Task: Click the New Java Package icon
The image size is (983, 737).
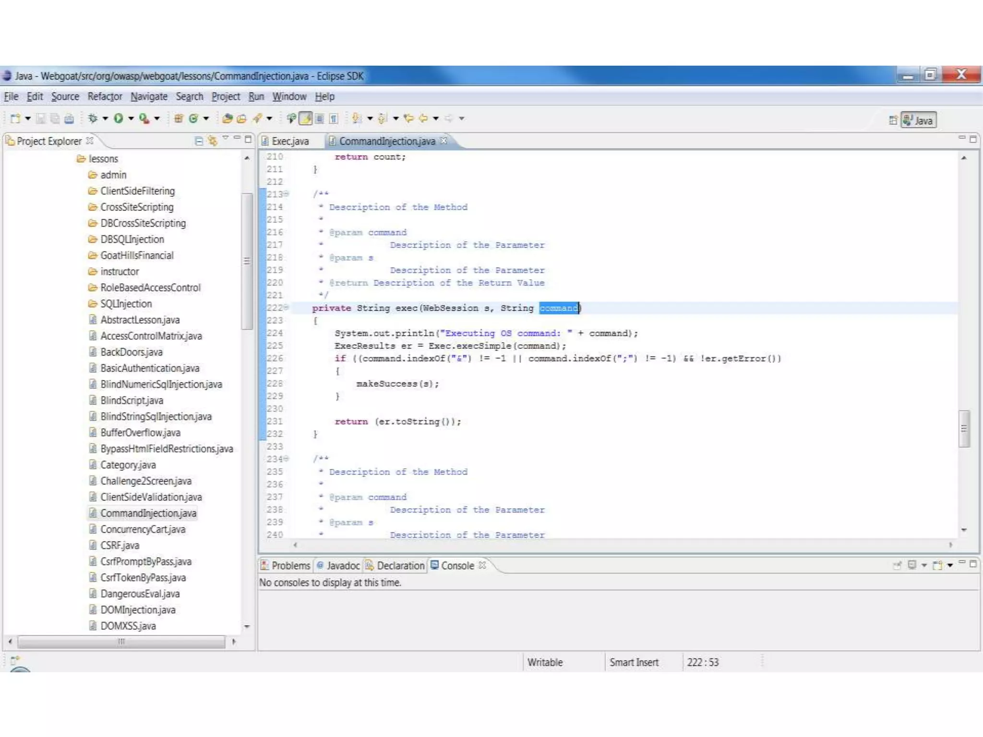Action: 178,118
